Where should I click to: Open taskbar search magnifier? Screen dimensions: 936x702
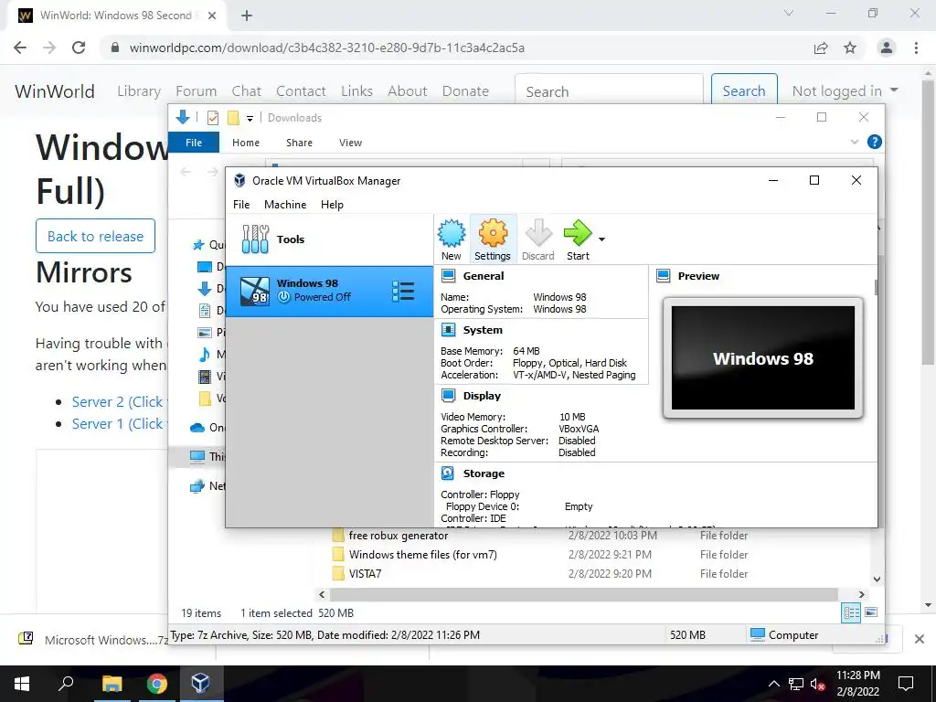point(66,684)
